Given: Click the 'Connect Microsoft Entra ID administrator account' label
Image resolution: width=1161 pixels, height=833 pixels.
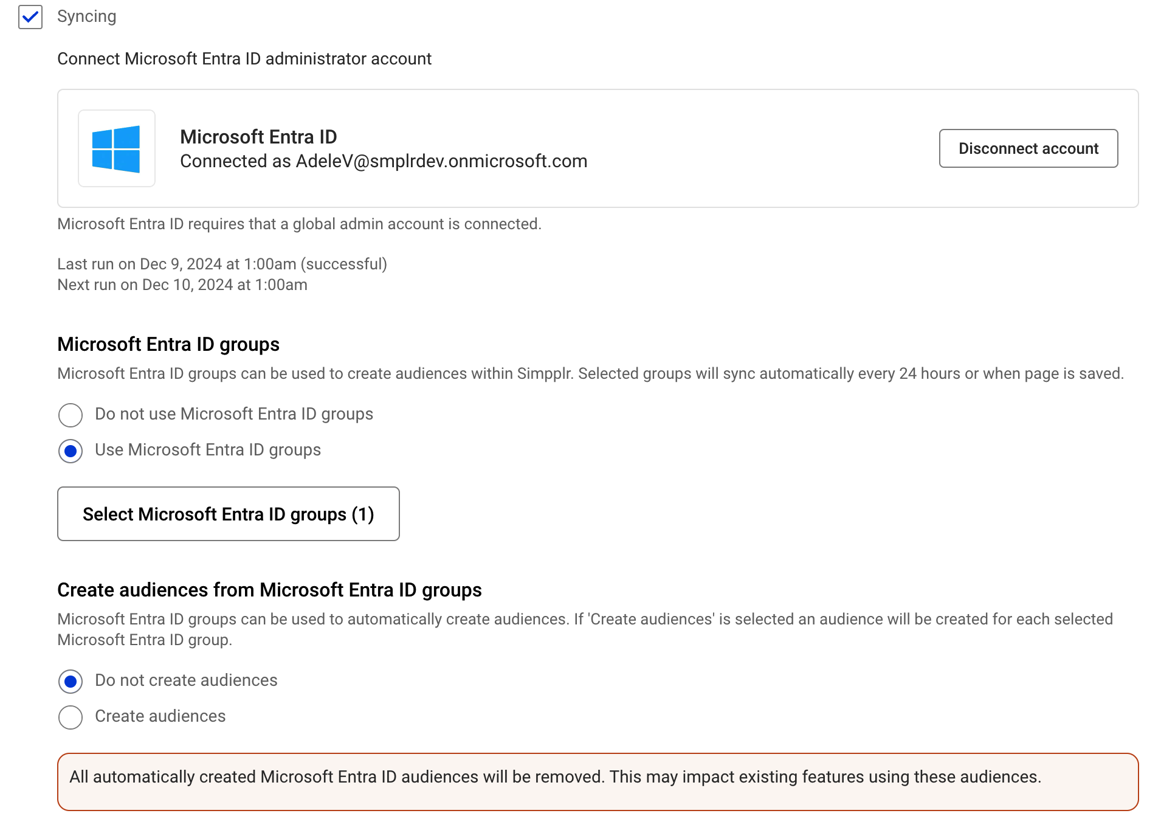Looking at the screenshot, I should (x=244, y=58).
